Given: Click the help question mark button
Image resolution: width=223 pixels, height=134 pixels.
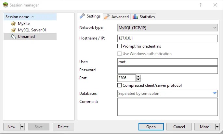Looking at the screenshot, I should click(x=200, y=5).
